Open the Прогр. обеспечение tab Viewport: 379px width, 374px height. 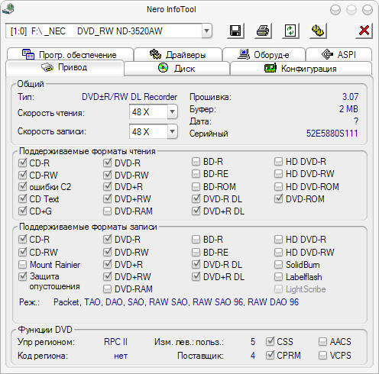click(70, 54)
